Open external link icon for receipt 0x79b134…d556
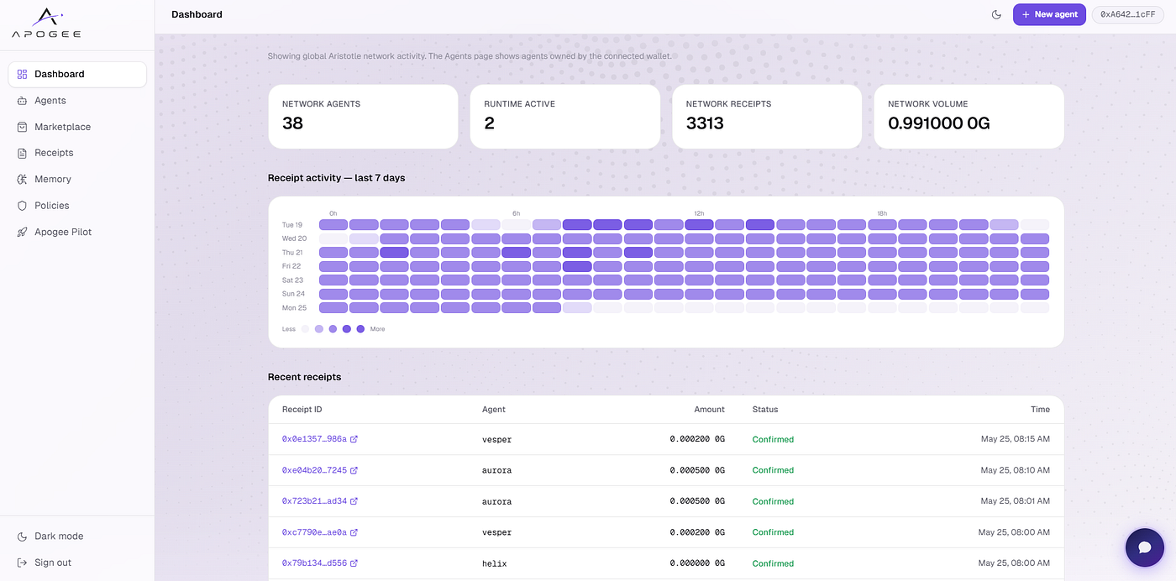 [x=354, y=563]
